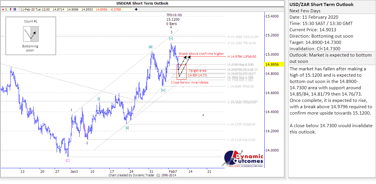Click the 15.2000 price axis label
The image size is (376, 184).
pyautogui.click(x=272, y=35)
